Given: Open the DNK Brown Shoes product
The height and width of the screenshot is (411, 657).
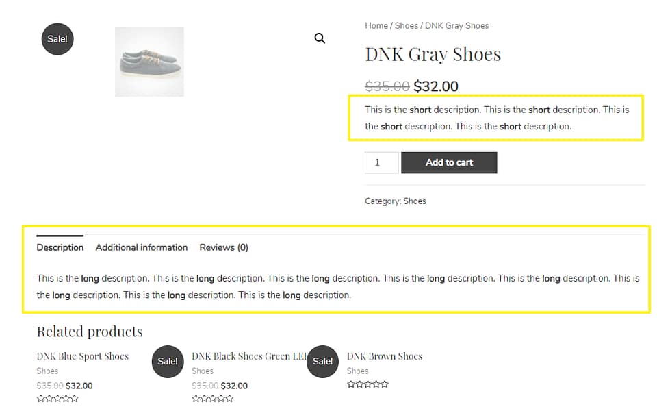Looking at the screenshot, I should click(384, 356).
